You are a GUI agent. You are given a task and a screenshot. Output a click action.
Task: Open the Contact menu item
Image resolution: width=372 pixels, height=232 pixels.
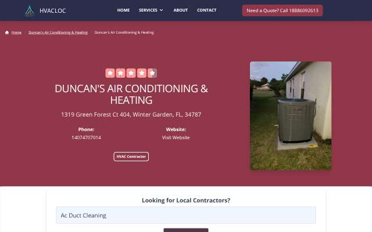(207, 10)
